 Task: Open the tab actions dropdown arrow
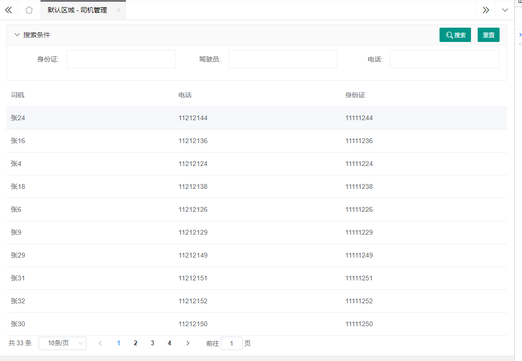click(x=504, y=10)
